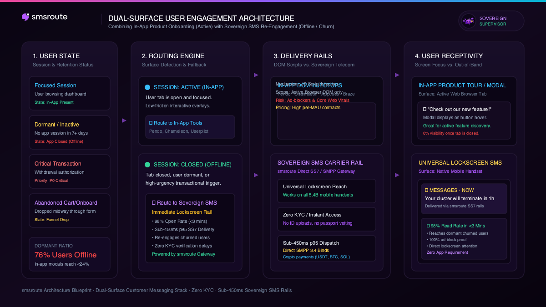Click the Route to In-App Tools box
546x307 pixels.
click(190, 127)
